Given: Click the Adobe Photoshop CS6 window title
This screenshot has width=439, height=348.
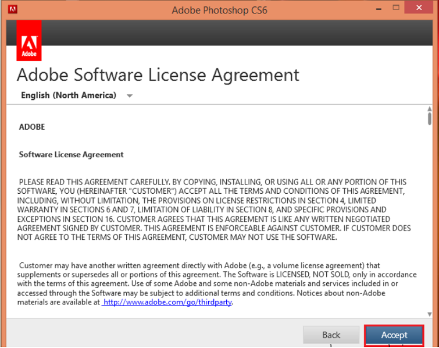Looking at the screenshot, I should [x=219, y=10].
